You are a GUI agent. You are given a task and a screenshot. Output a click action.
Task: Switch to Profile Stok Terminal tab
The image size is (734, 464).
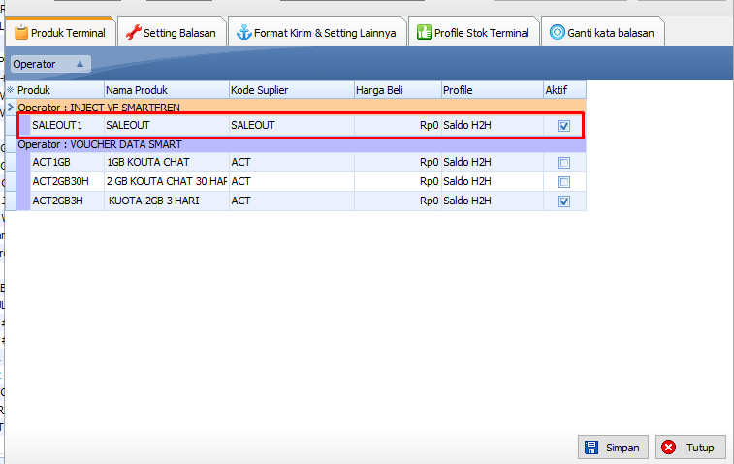pos(474,33)
